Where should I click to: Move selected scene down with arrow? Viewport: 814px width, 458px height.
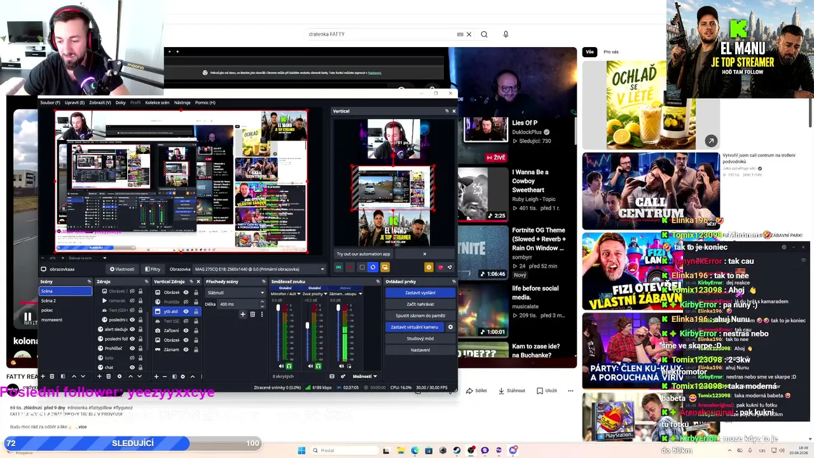[x=83, y=377]
